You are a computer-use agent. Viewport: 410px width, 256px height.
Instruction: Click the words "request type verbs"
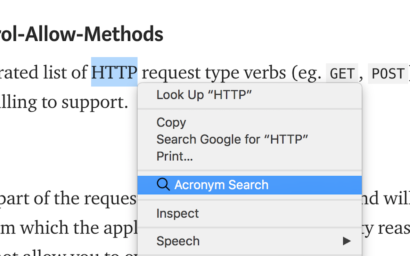[x=214, y=73]
